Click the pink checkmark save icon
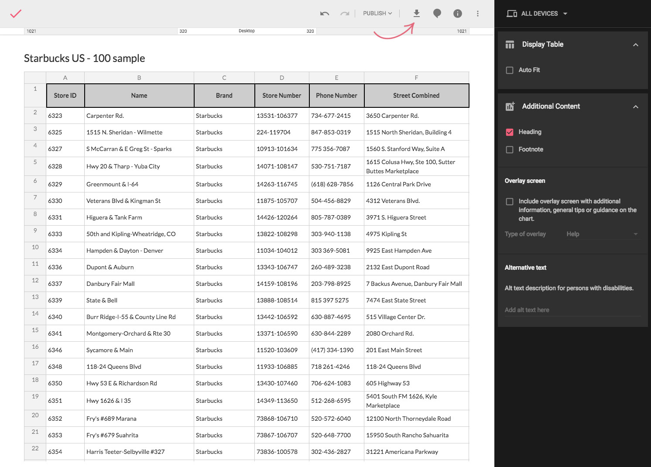This screenshot has height=467, width=651. pyautogui.click(x=16, y=14)
